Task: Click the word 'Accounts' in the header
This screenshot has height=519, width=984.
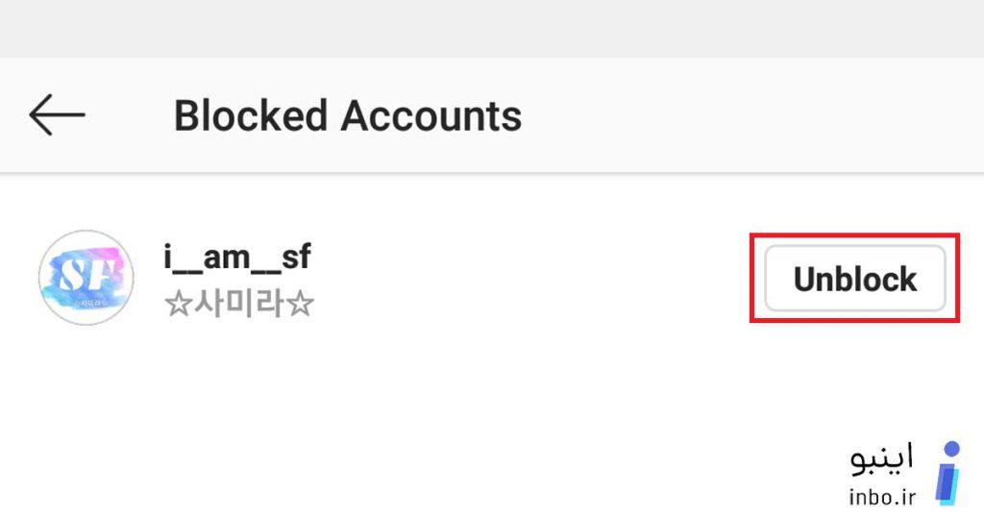Action: (431, 115)
